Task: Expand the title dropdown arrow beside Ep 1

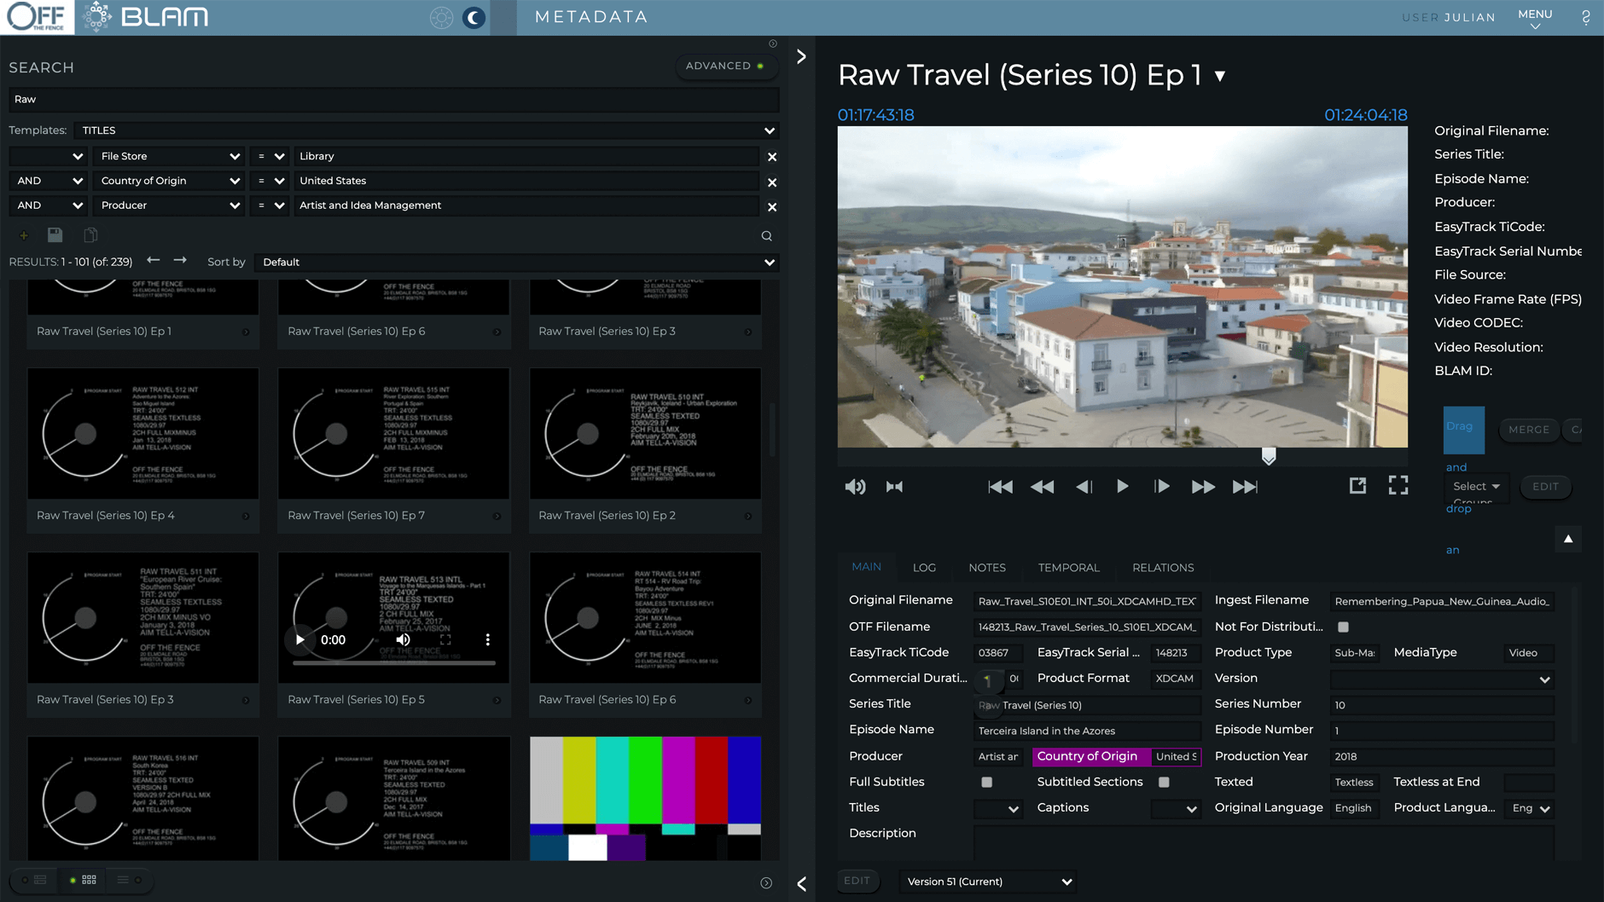Action: pyautogui.click(x=1220, y=76)
